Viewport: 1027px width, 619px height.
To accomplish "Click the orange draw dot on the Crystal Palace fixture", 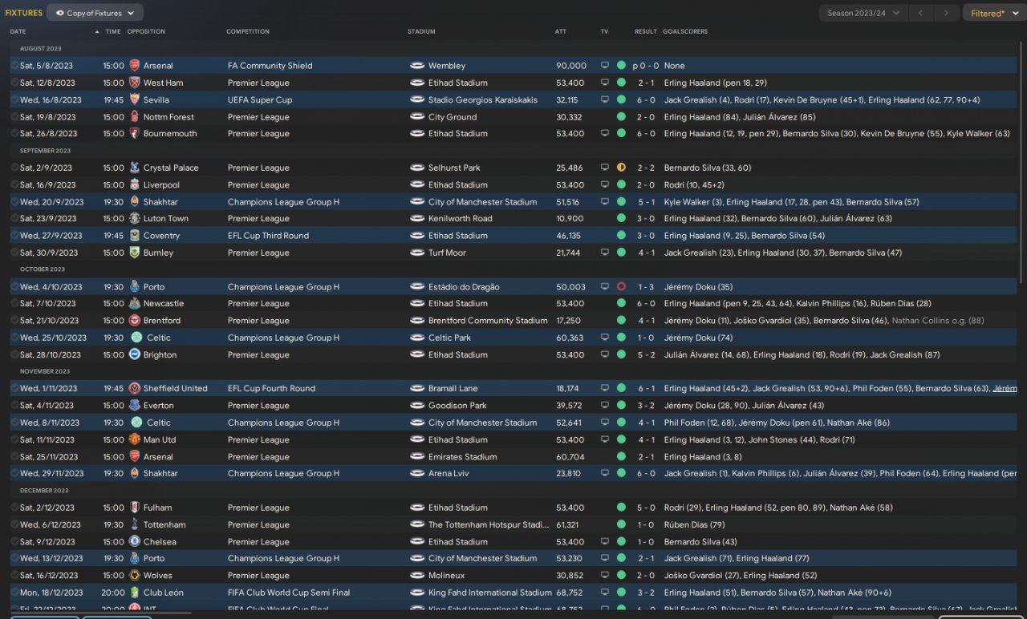I will click(x=621, y=168).
